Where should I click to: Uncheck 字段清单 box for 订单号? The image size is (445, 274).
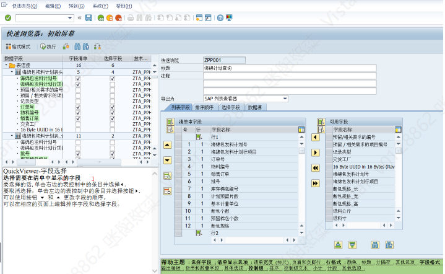pyautogui.click(x=78, y=107)
